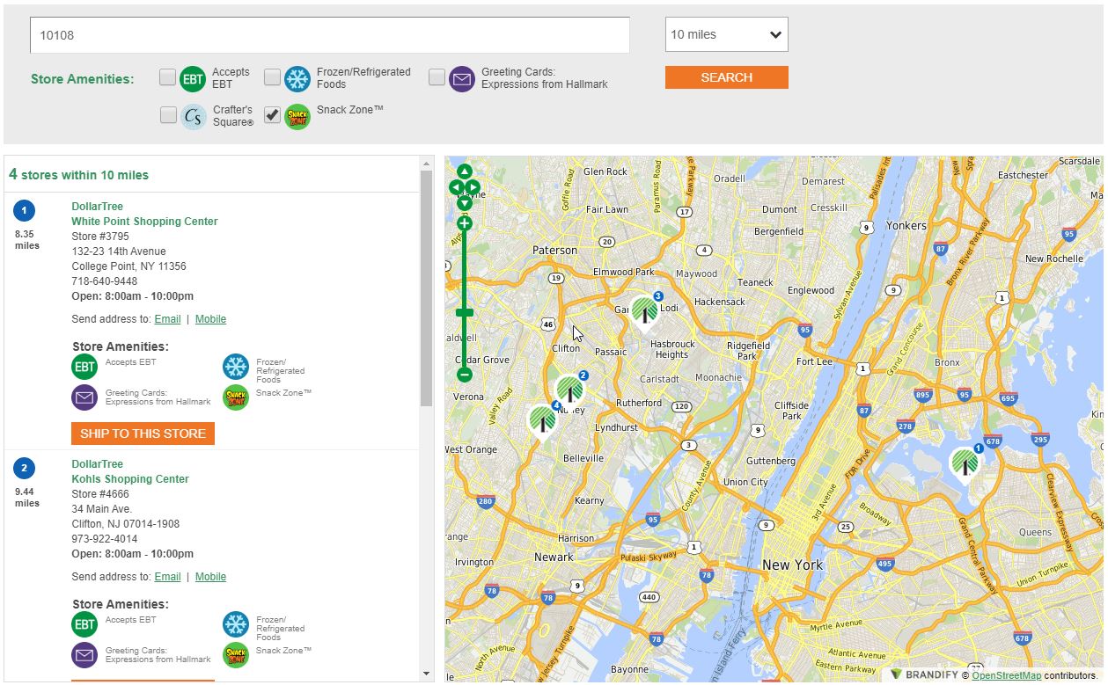The width and height of the screenshot is (1108, 685).
Task: Click the Greeting Cards amenity icon for store #3795
Action: tap(84, 397)
